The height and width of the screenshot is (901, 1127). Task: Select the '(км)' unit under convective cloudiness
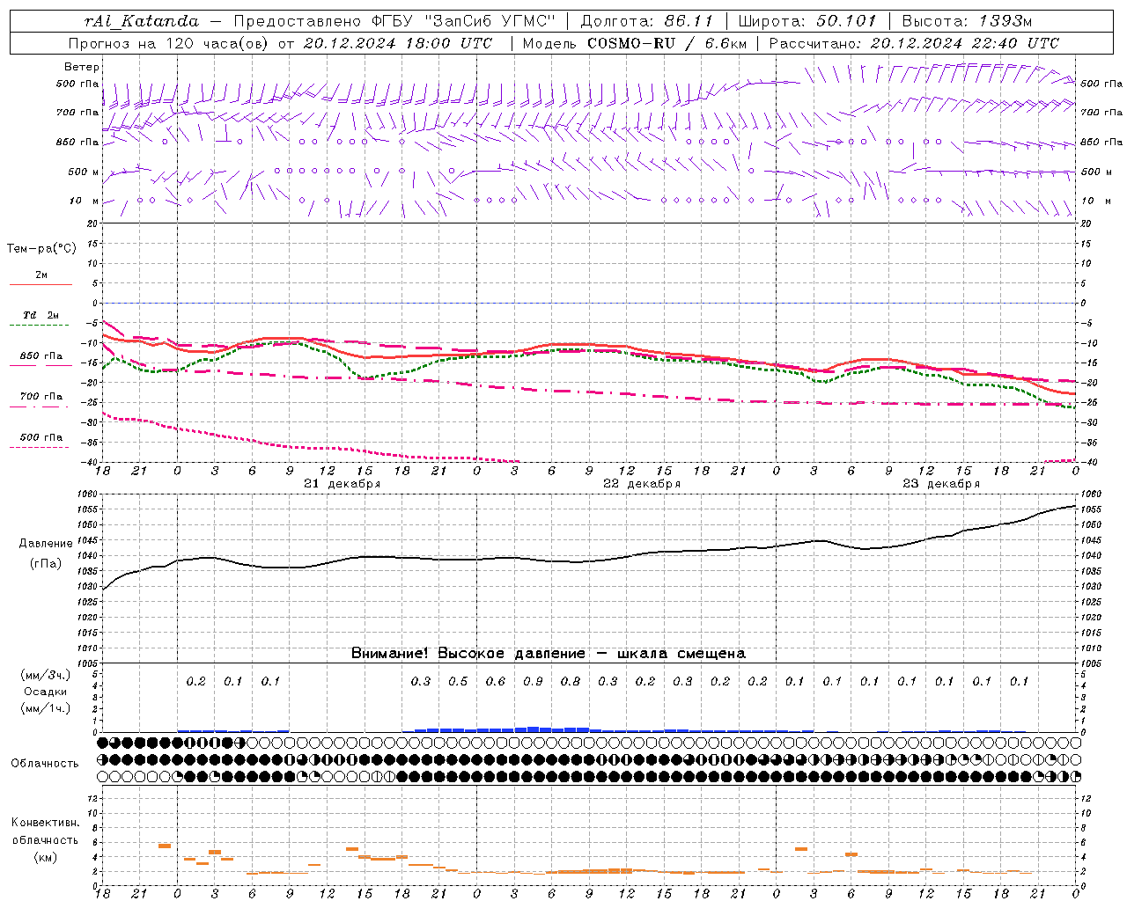[45, 857]
